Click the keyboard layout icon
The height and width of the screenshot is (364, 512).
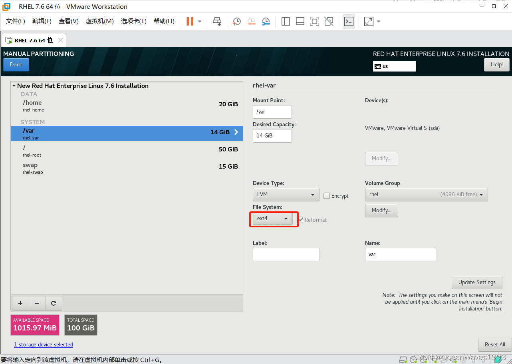(x=377, y=66)
